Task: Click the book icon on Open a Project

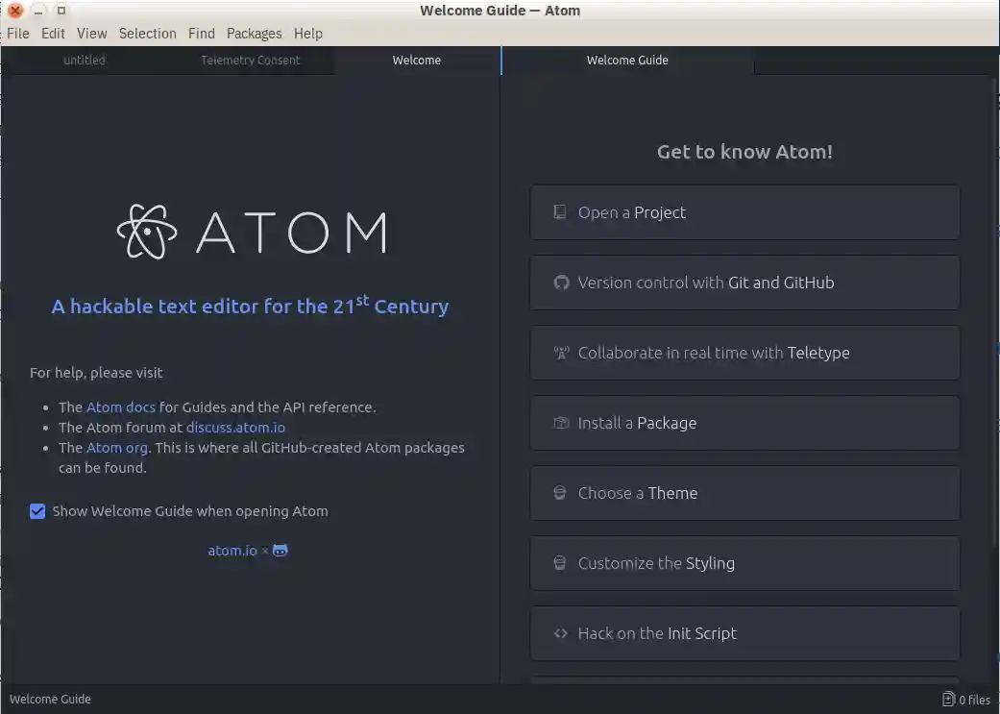Action: [560, 212]
